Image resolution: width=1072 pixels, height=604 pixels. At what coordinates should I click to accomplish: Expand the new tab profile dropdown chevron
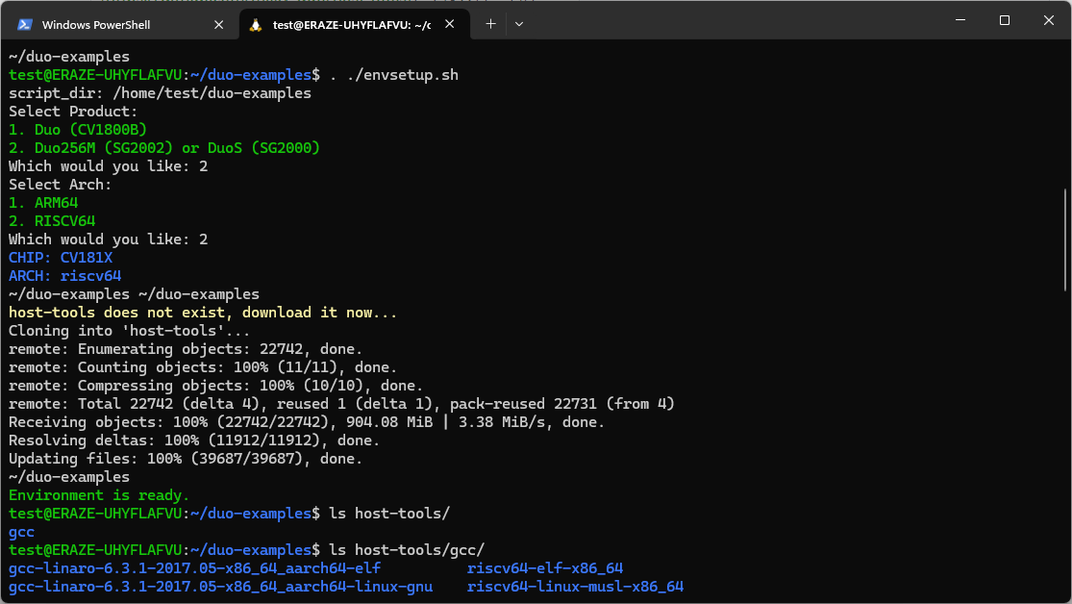pyautogui.click(x=519, y=24)
